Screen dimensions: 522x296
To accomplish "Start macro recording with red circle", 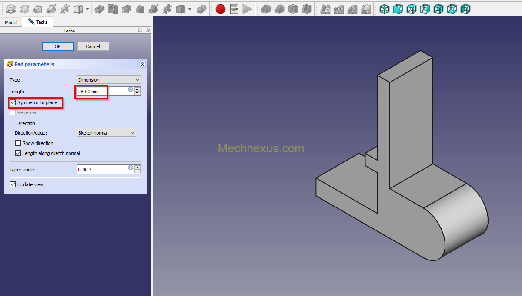I will tap(221, 9).
